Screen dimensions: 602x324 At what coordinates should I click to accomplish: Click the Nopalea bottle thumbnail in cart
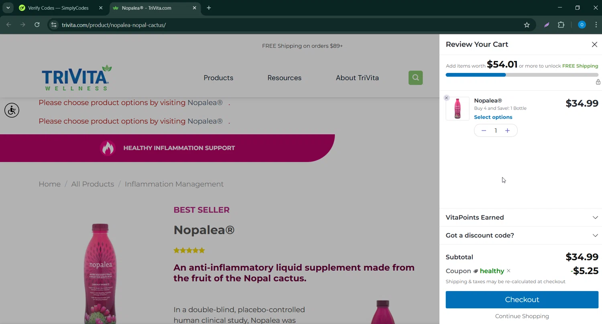pyautogui.click(x=458, y=109)
